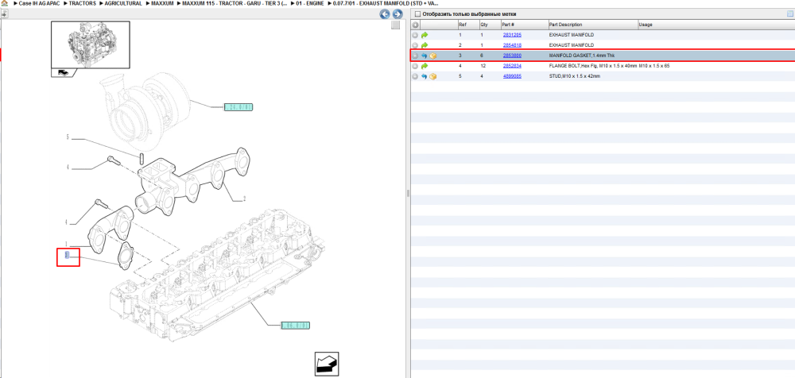Screen dimensions: 795x378
Task: Click the header circle icon in parts table
Action: [x=415, y=25]
